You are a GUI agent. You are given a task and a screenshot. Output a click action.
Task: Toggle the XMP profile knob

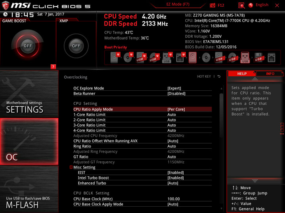pos(76,46)
